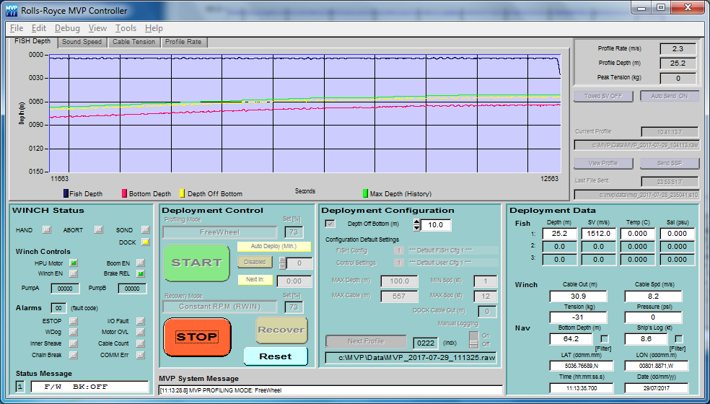Screen dimensions: 710x404
Task: Open the Profiling Mode FreeWheel selector
Action: coord(219,232)
